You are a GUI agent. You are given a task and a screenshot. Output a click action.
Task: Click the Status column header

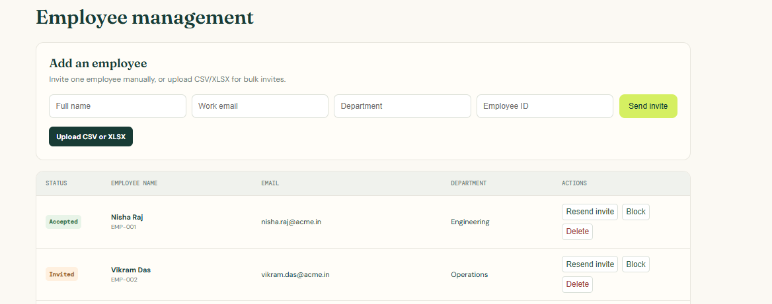pyautogui.click(x=56, y=183)
